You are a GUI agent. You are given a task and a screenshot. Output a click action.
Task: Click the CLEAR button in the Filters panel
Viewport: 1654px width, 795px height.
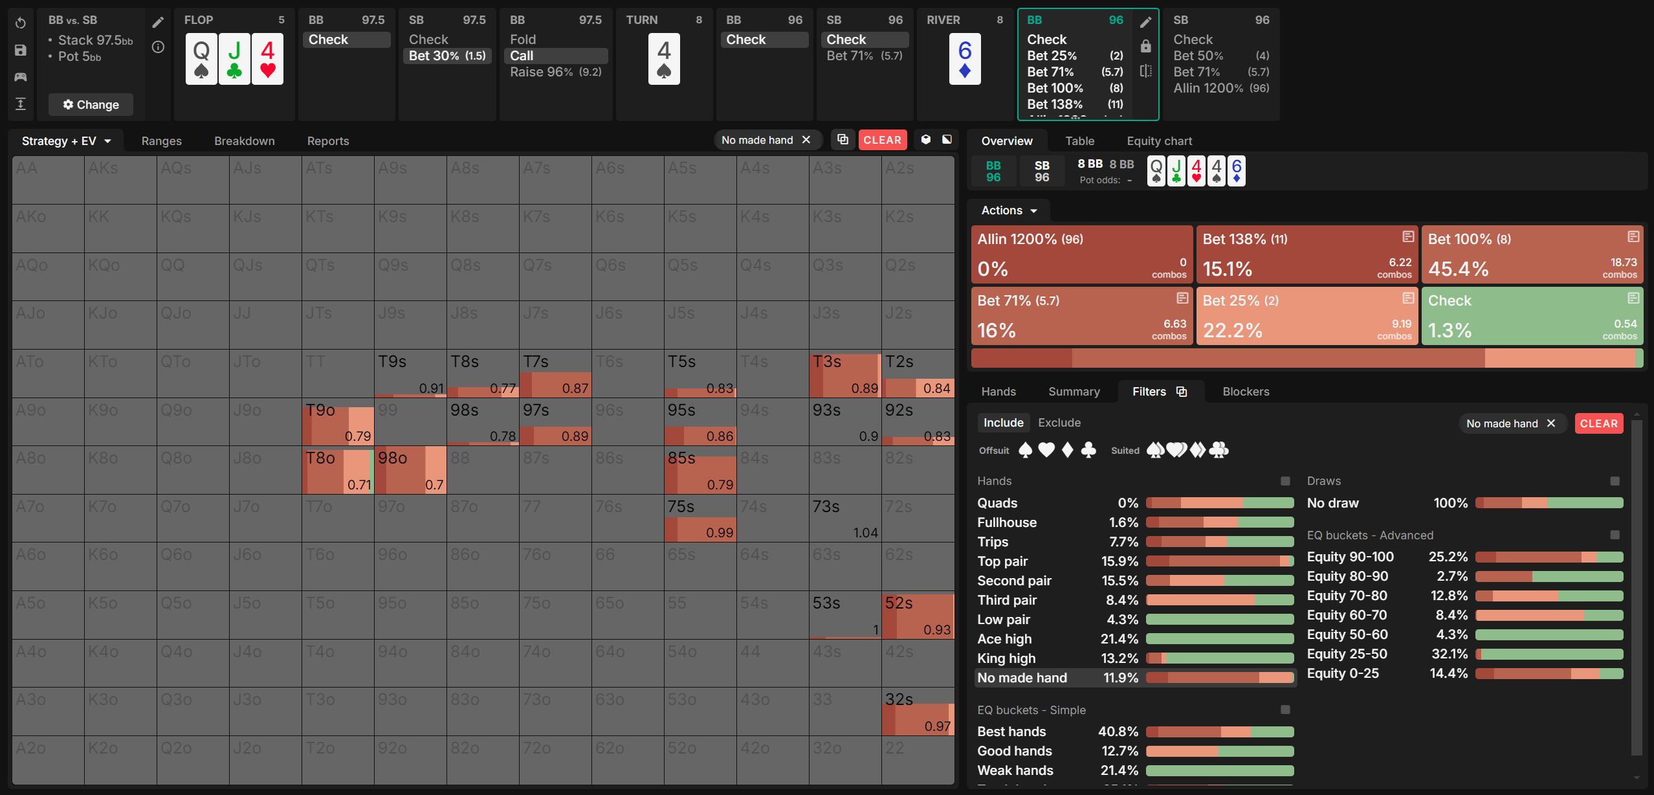pyautogui.click(x=1598, y=423)
